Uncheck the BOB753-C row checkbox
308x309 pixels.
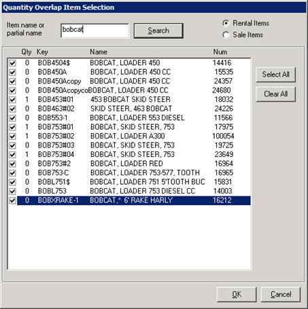coord(12,173)
